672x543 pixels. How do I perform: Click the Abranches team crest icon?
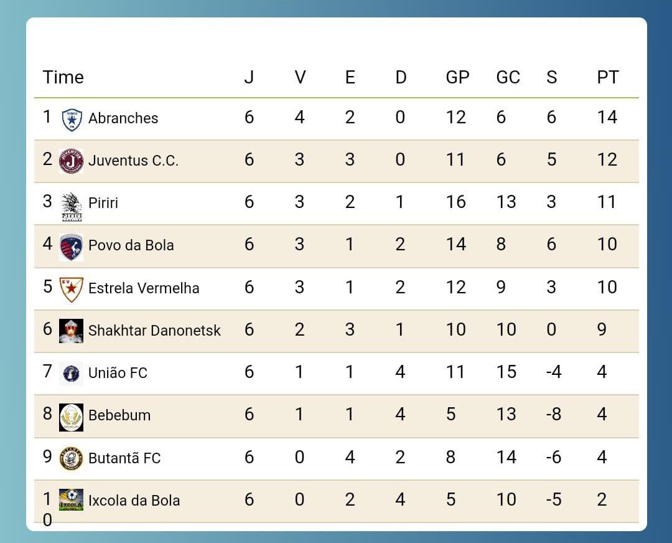pyautogui.click(x=72, y=119)
